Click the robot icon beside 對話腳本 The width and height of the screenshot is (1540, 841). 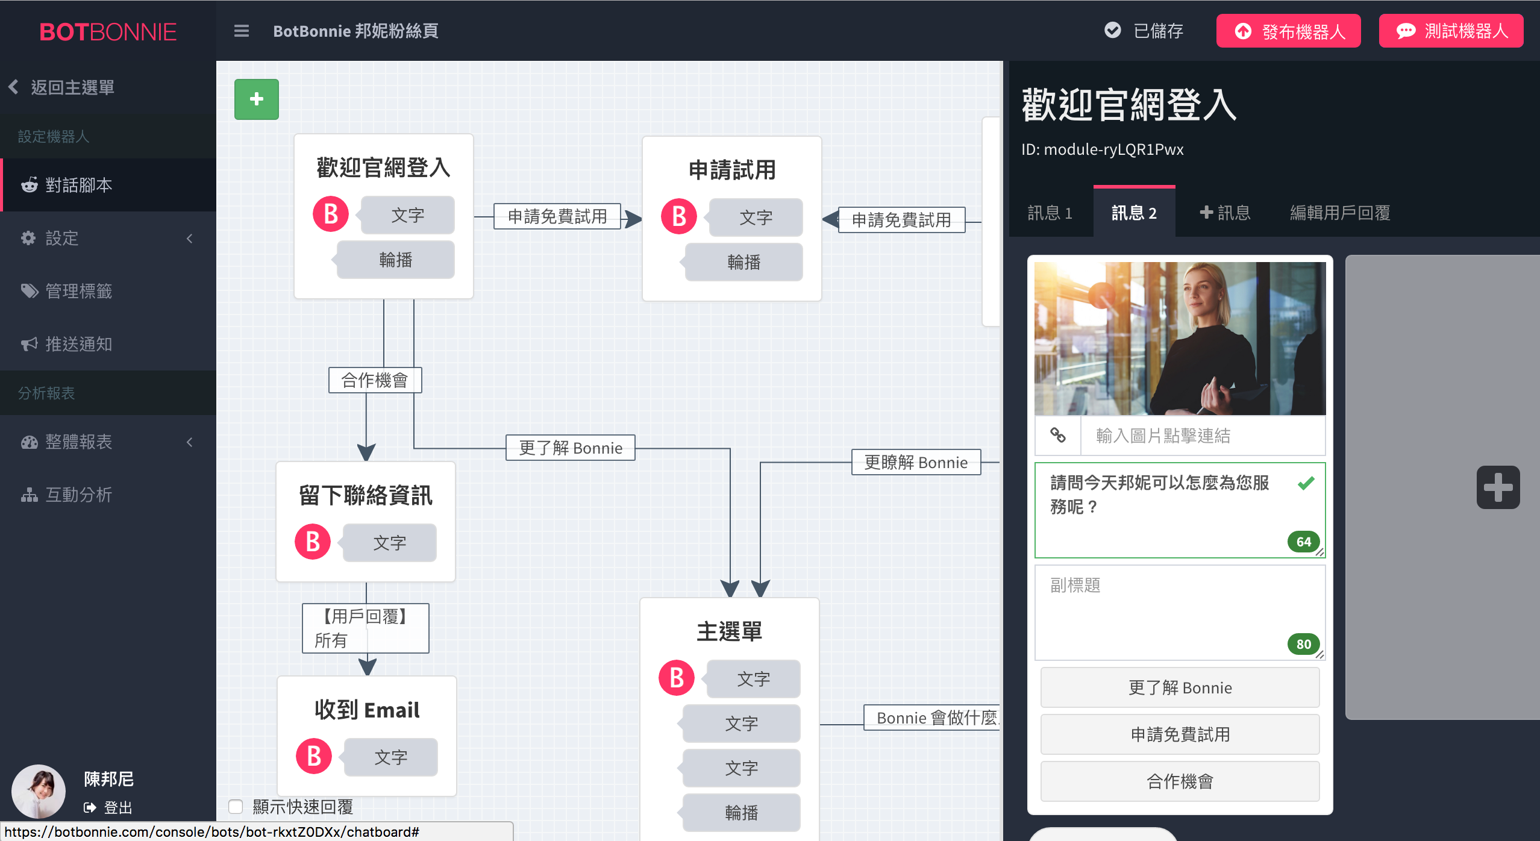click(x=30, y=185)
